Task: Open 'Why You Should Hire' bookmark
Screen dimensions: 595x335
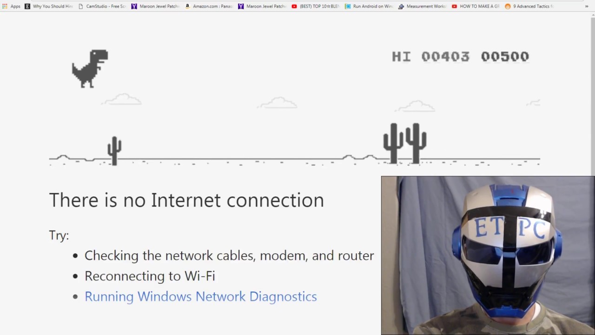Action: point(49,6)
